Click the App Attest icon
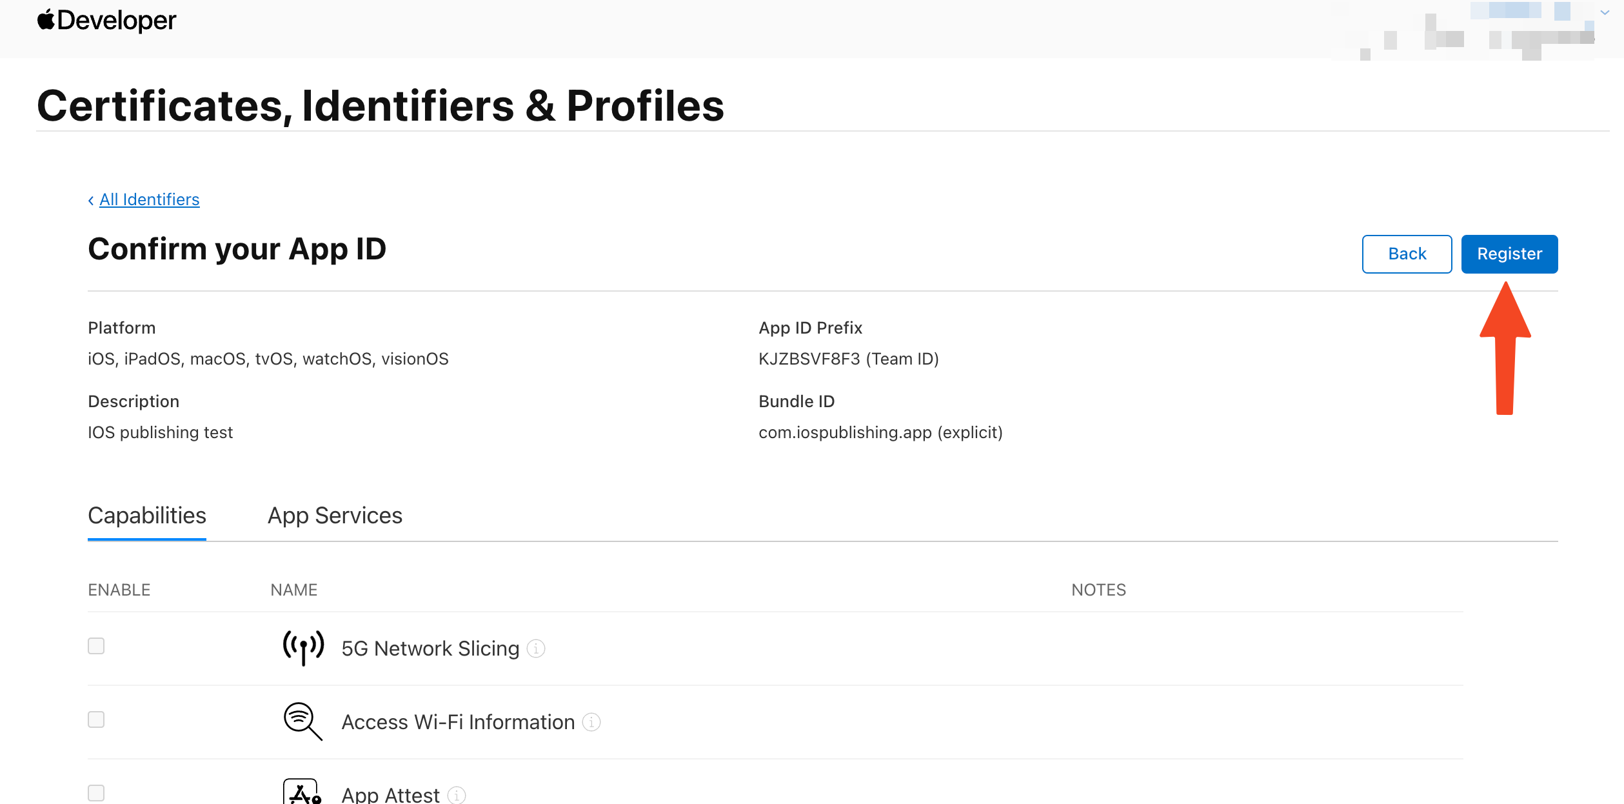This screenshot has width=1624, height=804. point(302,793)
